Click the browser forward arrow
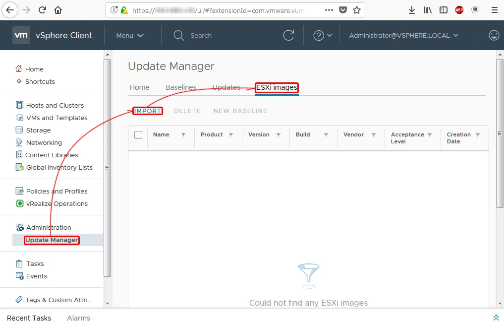This screenshot has width=504, height=325. pos(26,10)
